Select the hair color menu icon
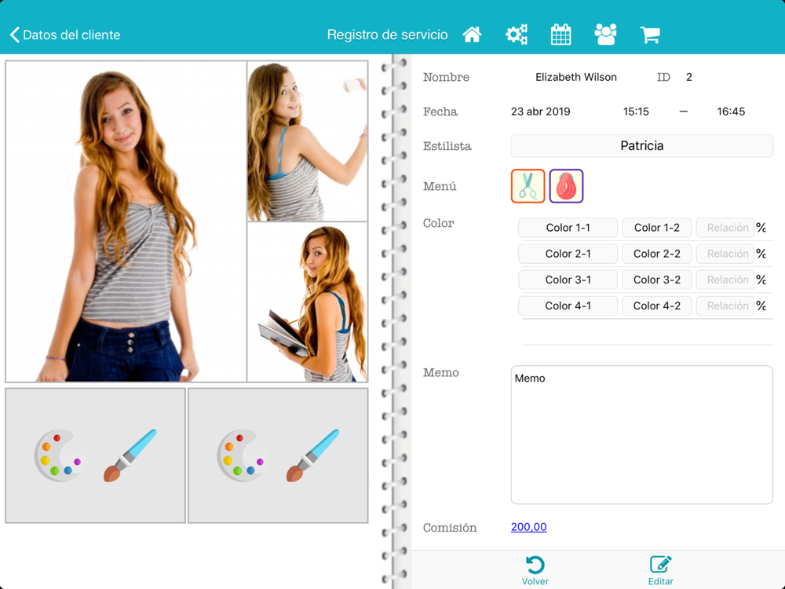The width and height of the screenshot is (785, 589). [x=566, y=186]
